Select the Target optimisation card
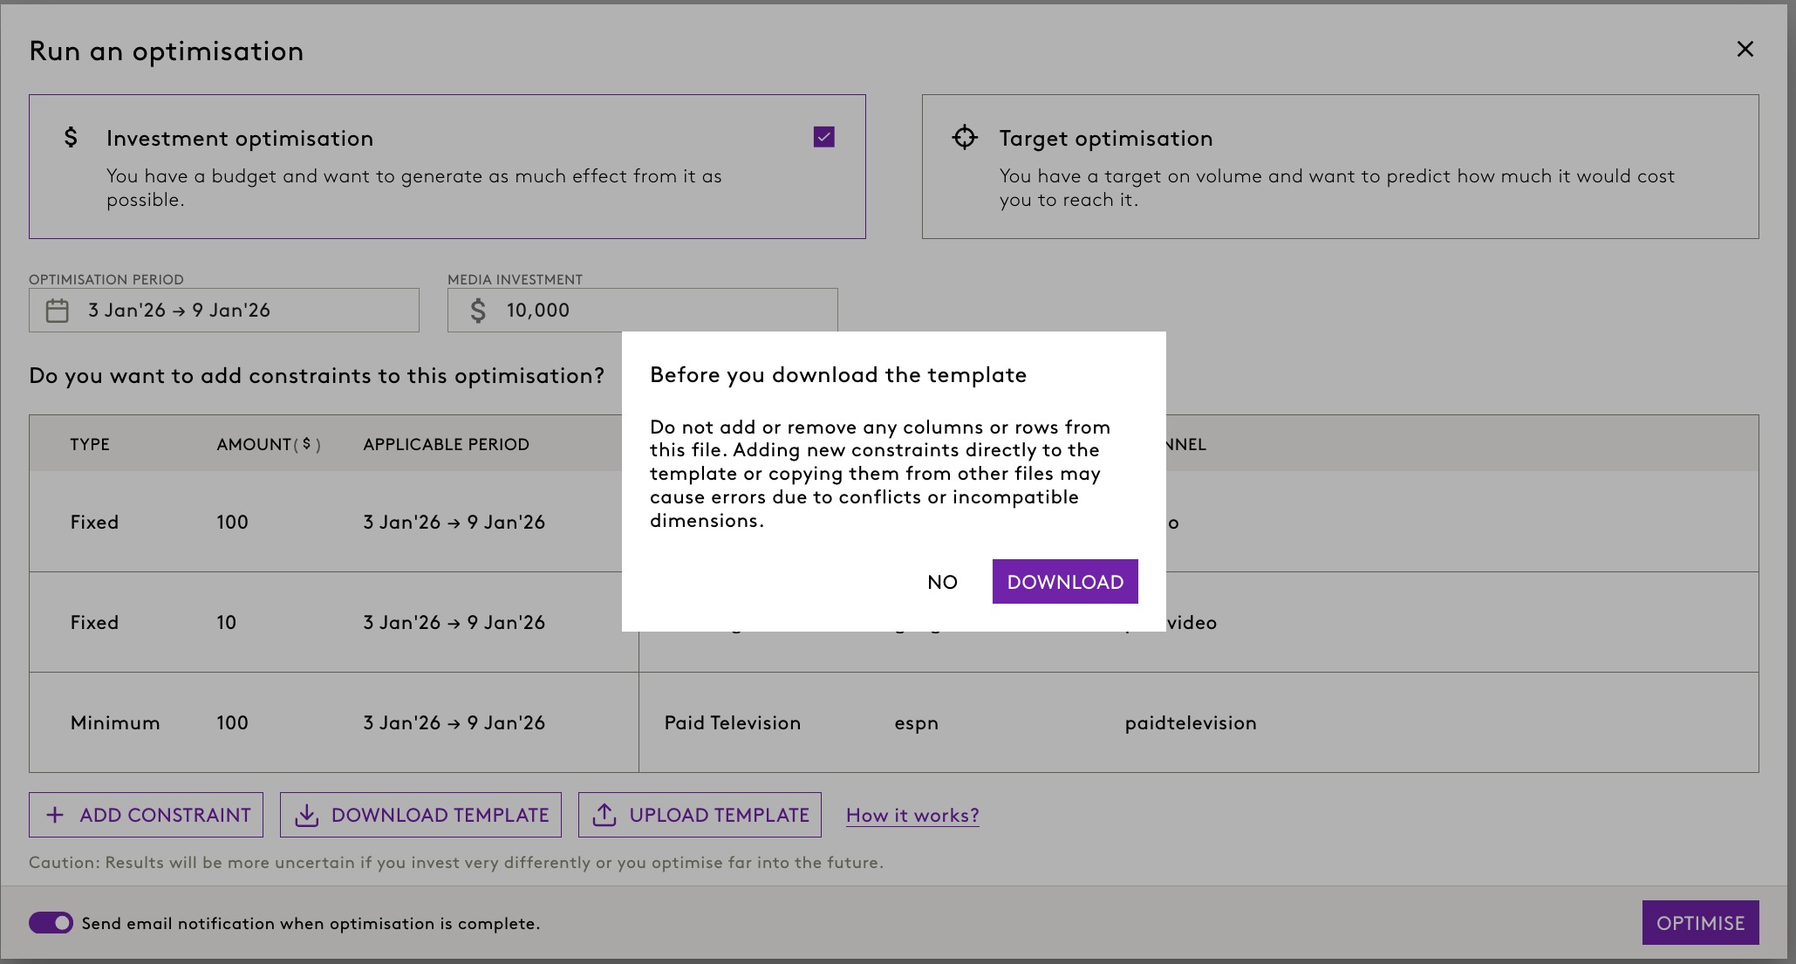The width and height of the screenshot is (1796, 964). [1339, 167]
